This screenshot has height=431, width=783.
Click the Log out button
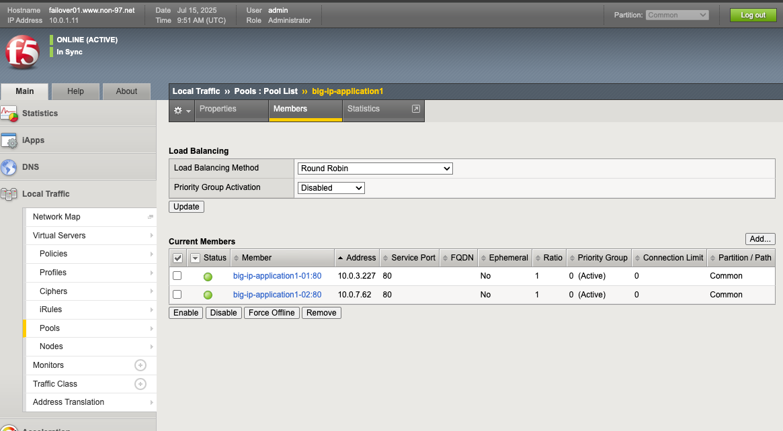tap(753, 15)
